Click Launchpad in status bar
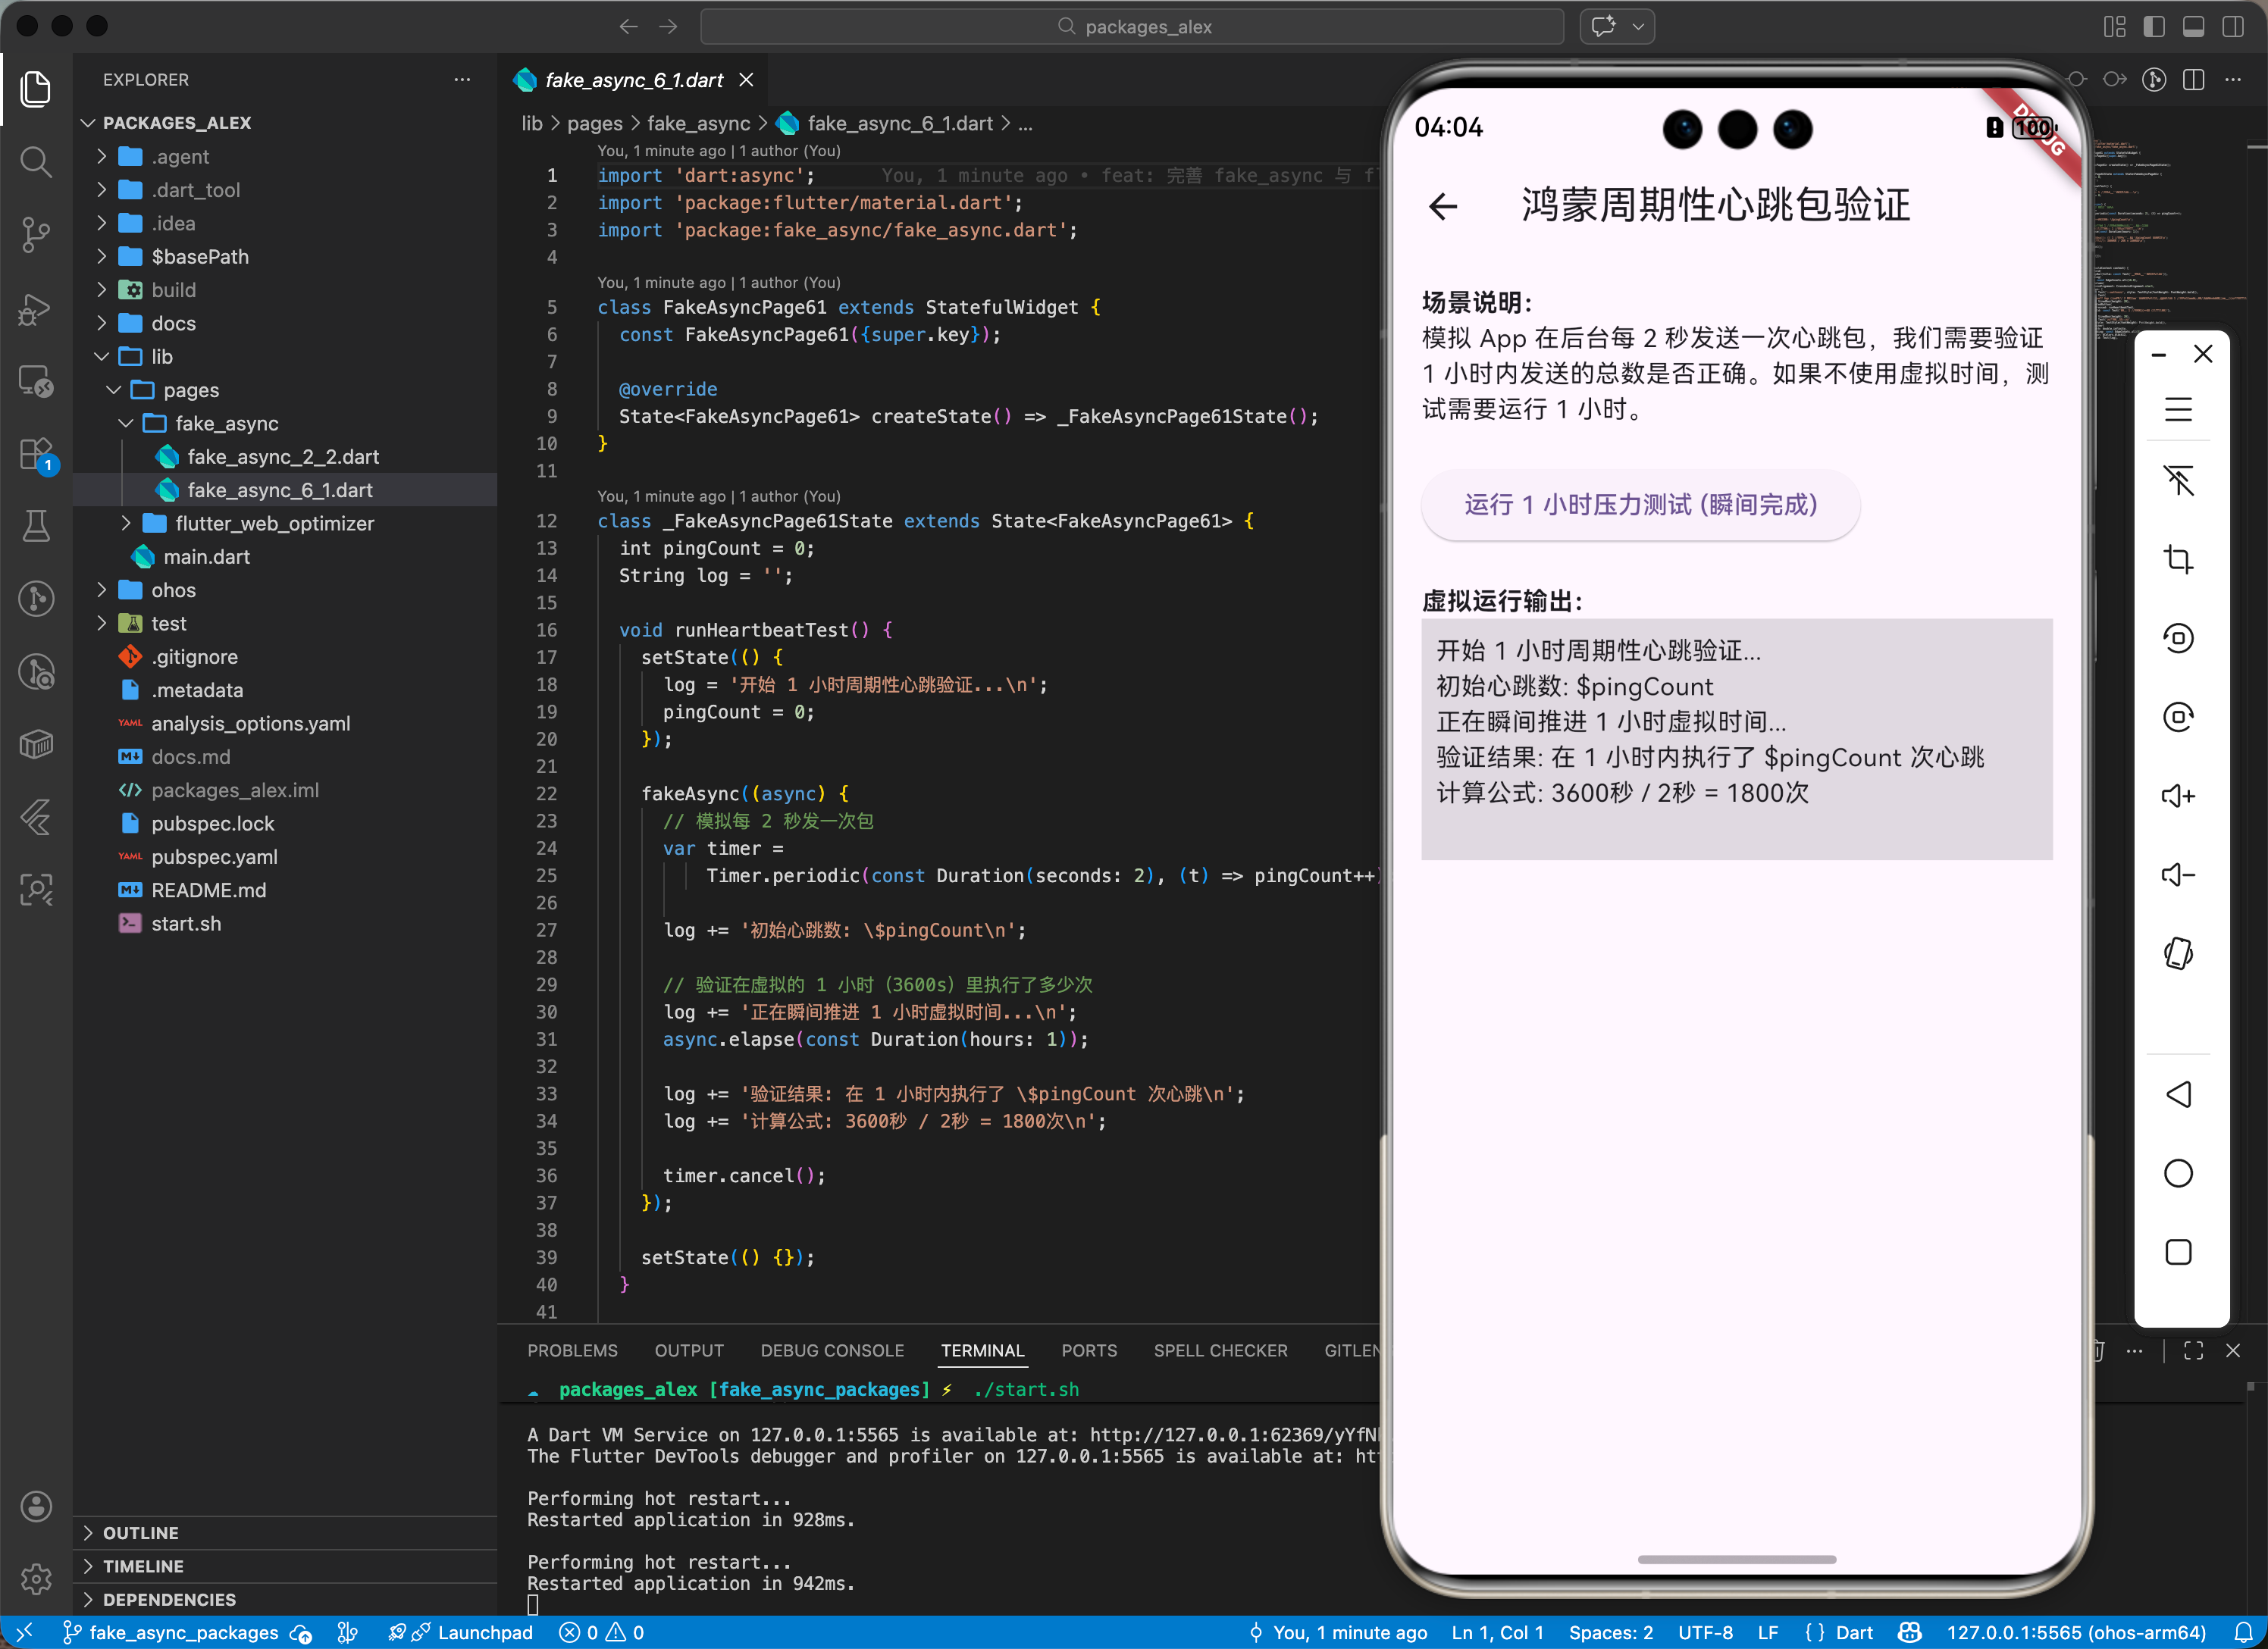 pyautogui.click(x=484, y=1632)
